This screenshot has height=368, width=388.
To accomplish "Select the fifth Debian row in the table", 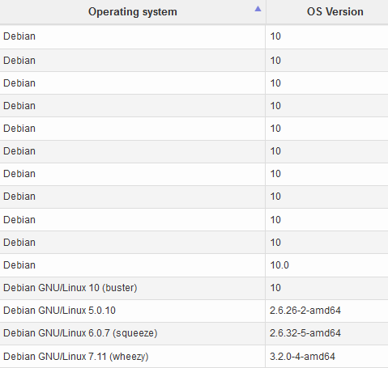I will (194, 129).
